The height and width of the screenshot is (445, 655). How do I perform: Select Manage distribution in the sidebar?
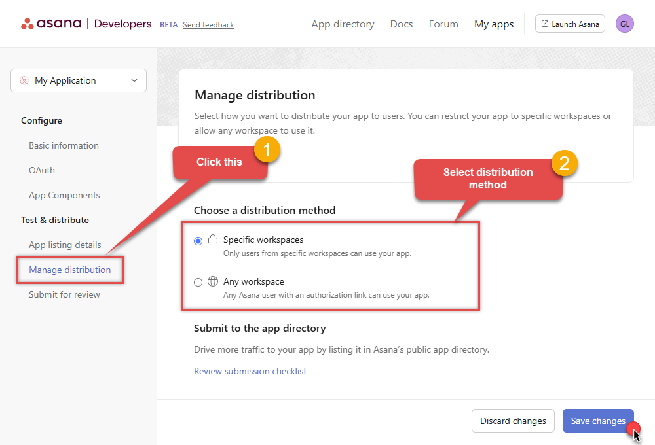pos(70,270)
